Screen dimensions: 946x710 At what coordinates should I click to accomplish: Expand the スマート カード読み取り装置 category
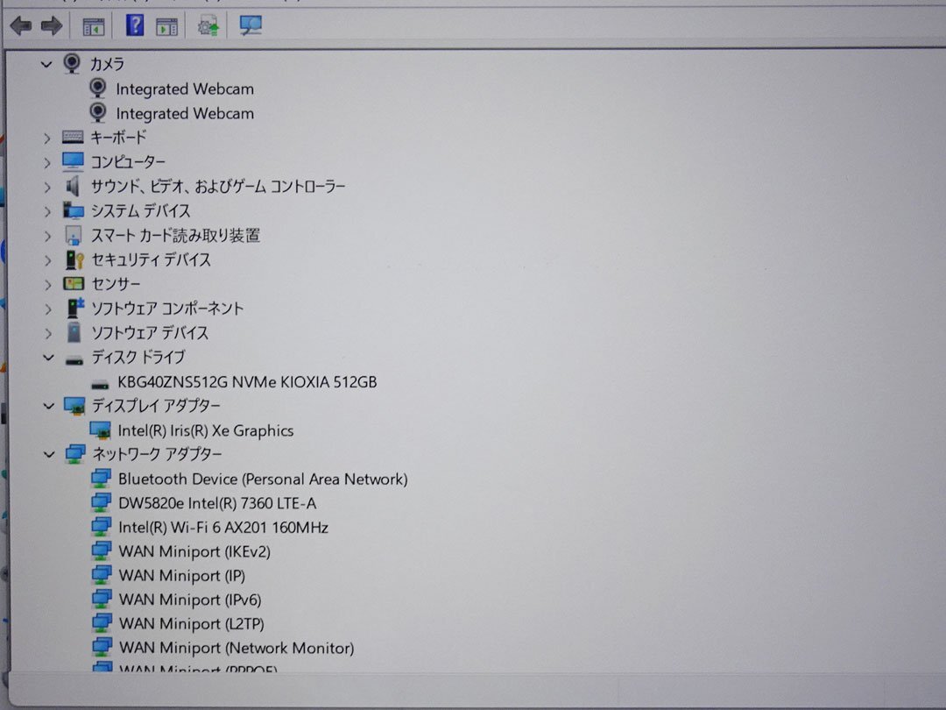click(x=47, y=236)
